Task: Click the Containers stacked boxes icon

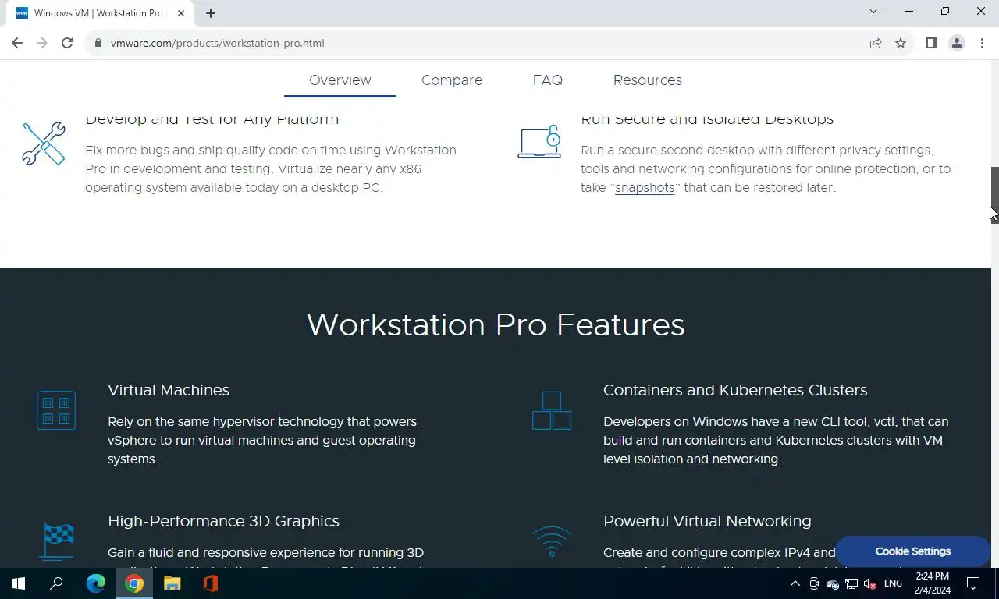Action: [x=552, y=410]
